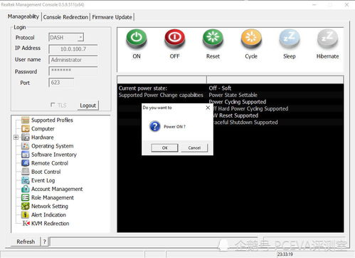Close the Do you want to dialog
This screenshot has width=355, height=258.
208,108
